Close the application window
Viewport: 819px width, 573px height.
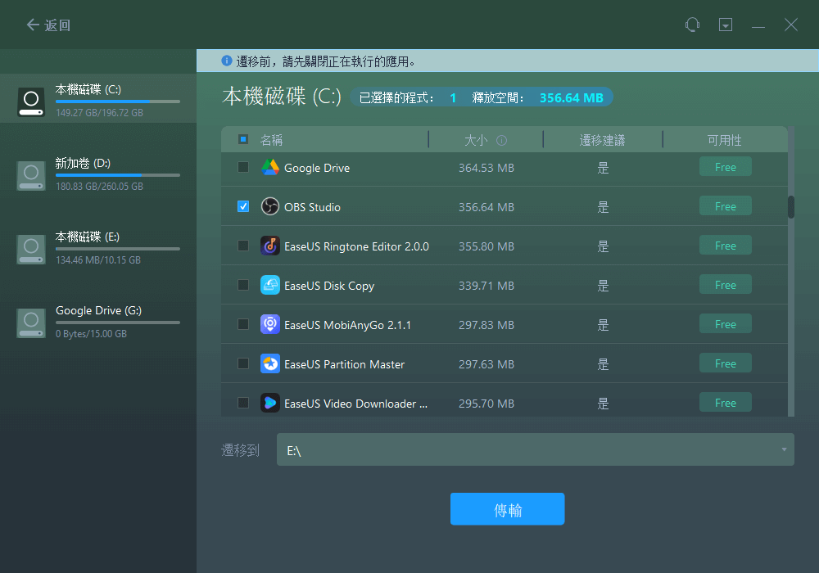click(x=791, y=25)
